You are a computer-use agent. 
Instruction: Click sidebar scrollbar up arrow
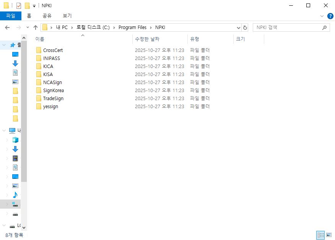click(24, 38)
